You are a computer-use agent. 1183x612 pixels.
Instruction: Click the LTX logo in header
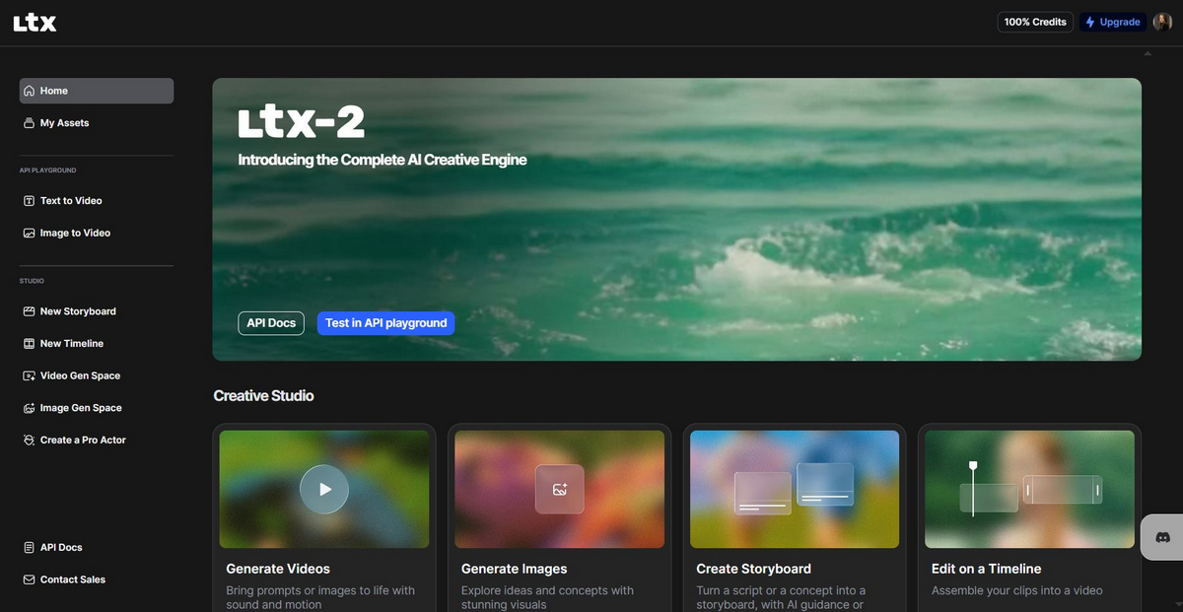35,22
